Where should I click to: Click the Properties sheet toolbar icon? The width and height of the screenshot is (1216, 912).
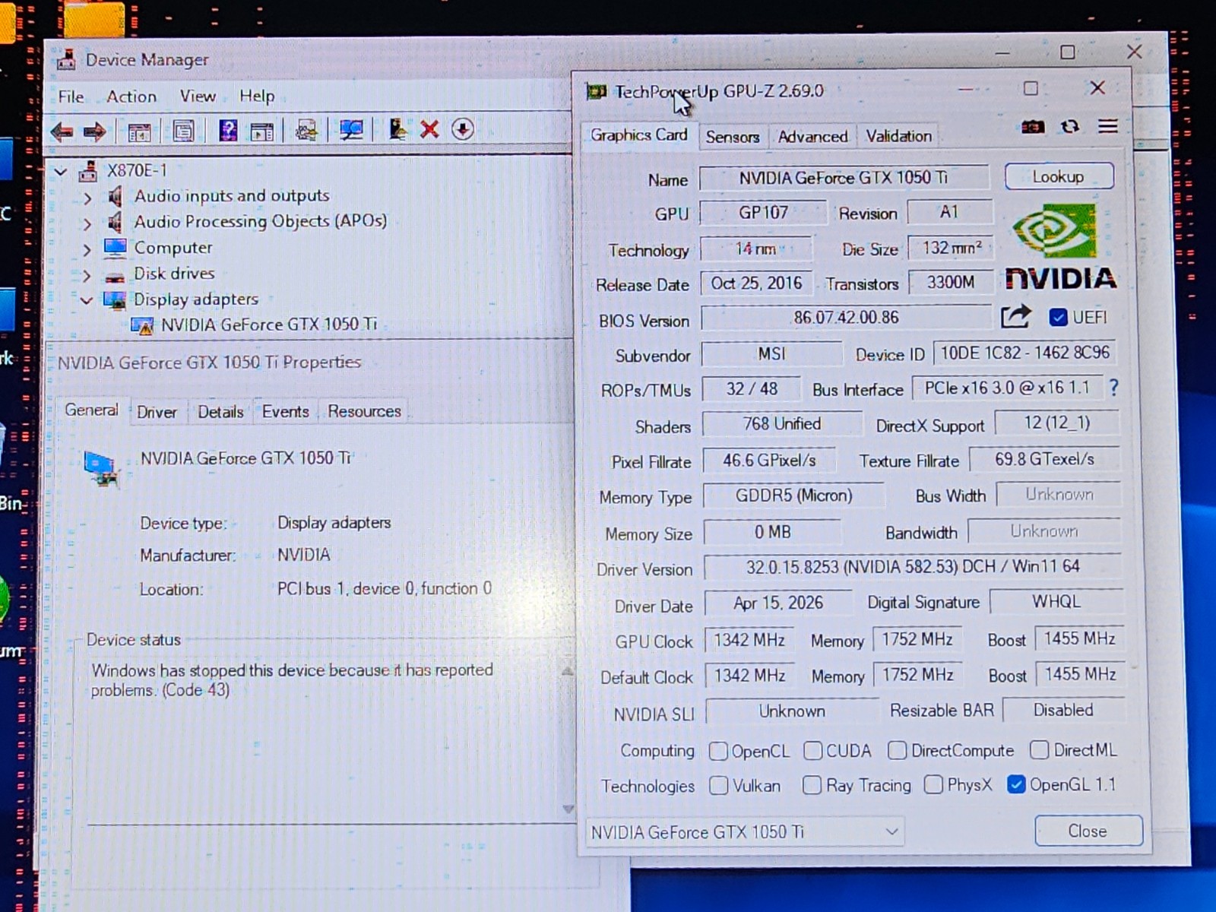point(183,131)
